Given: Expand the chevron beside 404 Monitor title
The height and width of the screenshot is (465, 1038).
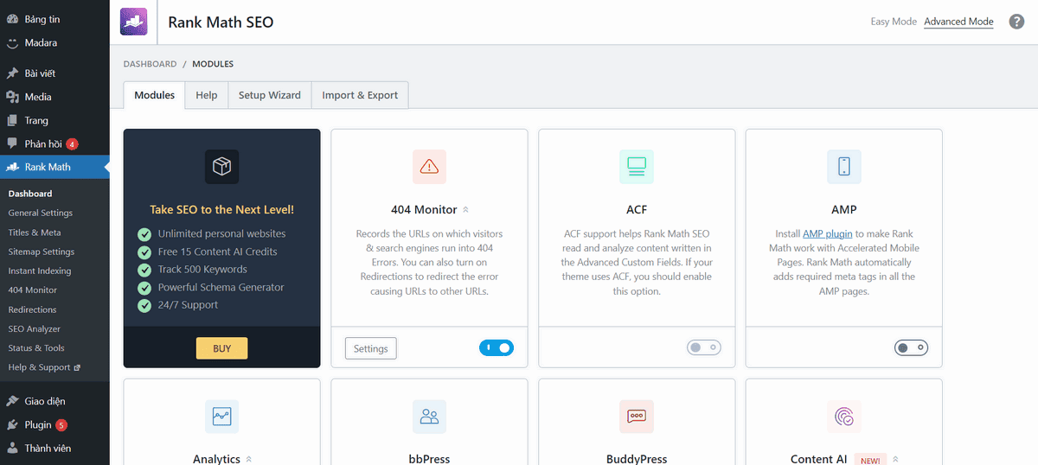Looking at the screenshot, I should (465, 209).
